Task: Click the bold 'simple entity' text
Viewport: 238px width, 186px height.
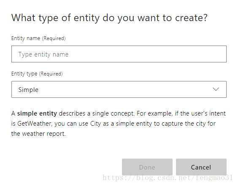Action: (x=37, y=113)
